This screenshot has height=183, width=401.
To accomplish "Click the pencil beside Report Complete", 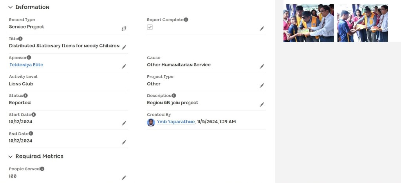I will (262, 28).
